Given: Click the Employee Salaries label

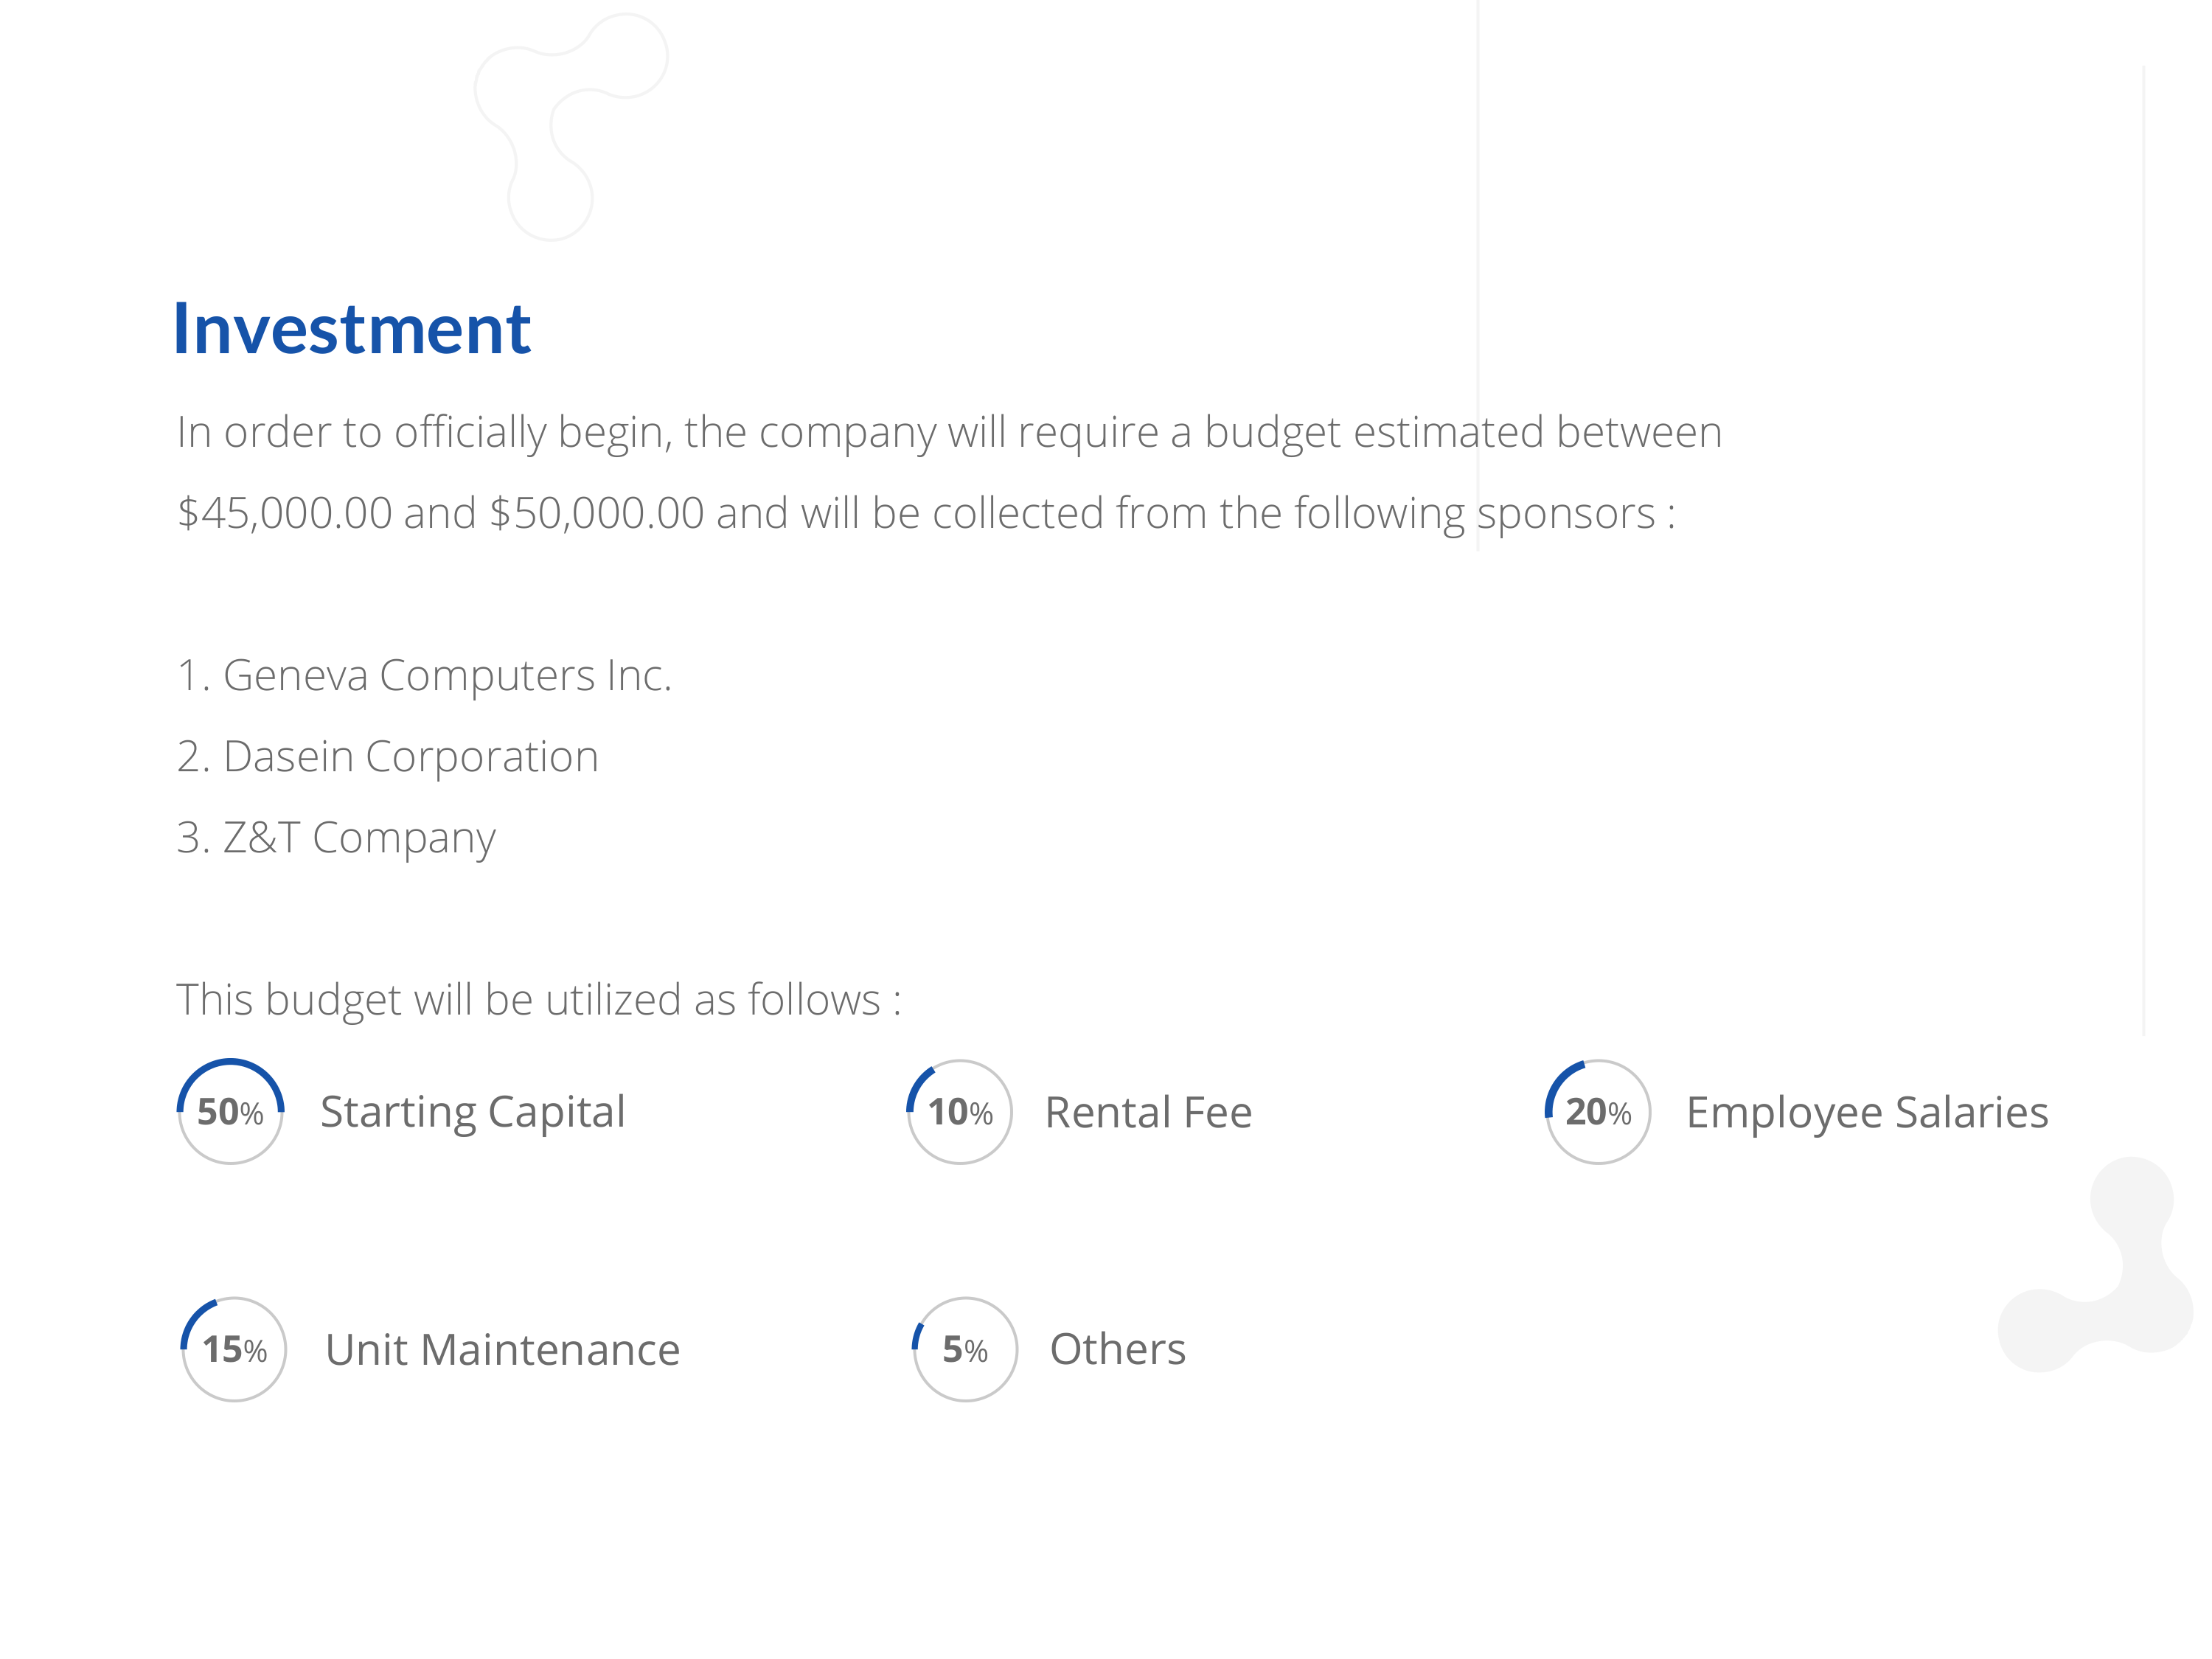Looking at the screenshot, I should point(1867,1113).
